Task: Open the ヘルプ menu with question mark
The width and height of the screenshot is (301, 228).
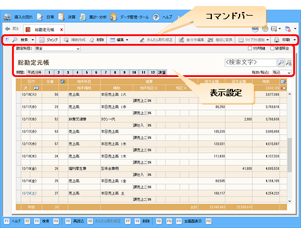Action: 163,17
